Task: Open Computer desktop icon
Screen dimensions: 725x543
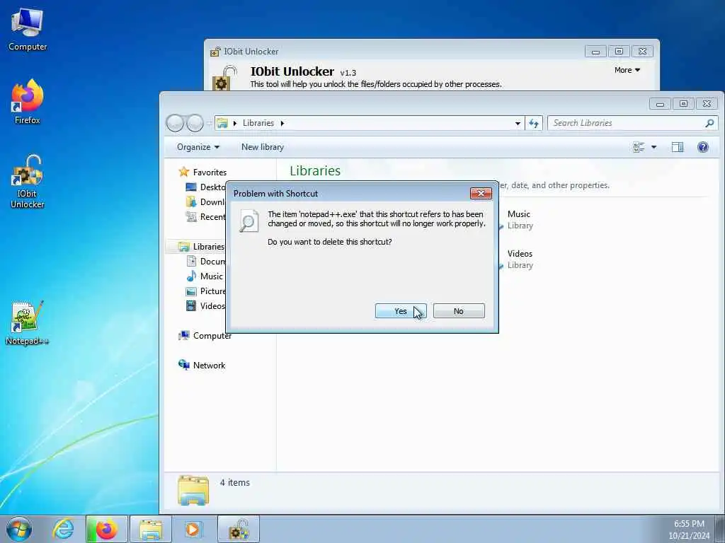Action: (28, 30)
